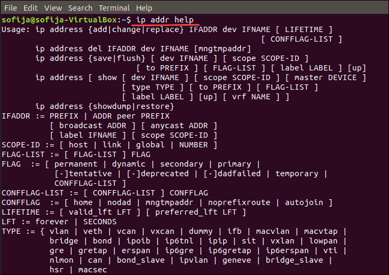Click '{save|flush}' in the output
The width and height of the screenshot is (389, 275).
click(x=117, y=58)
